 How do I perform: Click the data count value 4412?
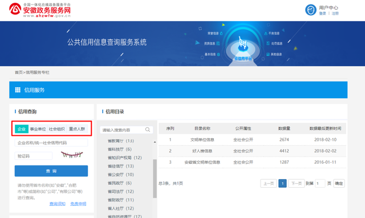tap(284, 151)
